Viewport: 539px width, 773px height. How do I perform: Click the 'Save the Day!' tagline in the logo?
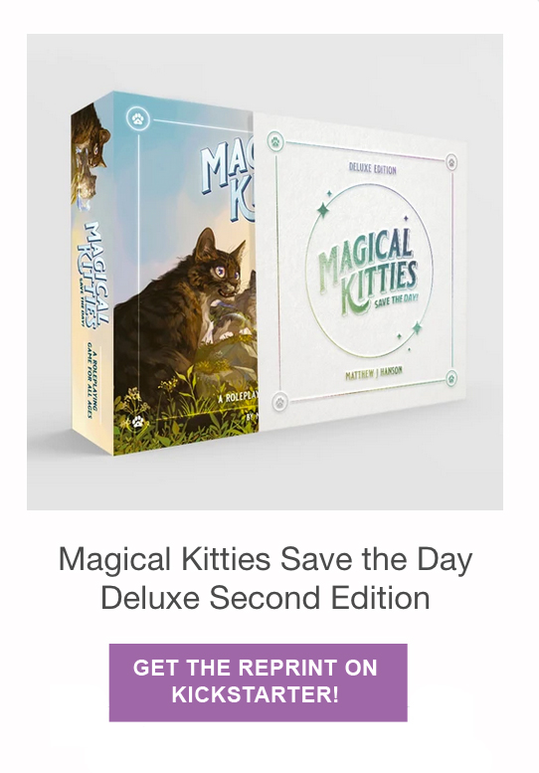[x=396, y=299]
